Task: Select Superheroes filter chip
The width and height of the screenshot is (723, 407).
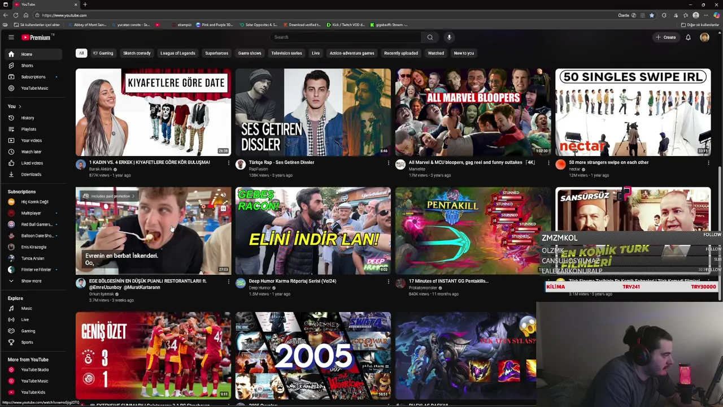Action: (x=216, y=53)
